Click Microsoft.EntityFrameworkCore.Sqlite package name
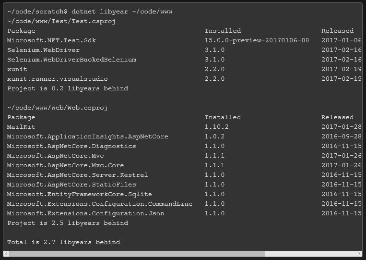Screen dimensions: 366x260 click(79, 194)
